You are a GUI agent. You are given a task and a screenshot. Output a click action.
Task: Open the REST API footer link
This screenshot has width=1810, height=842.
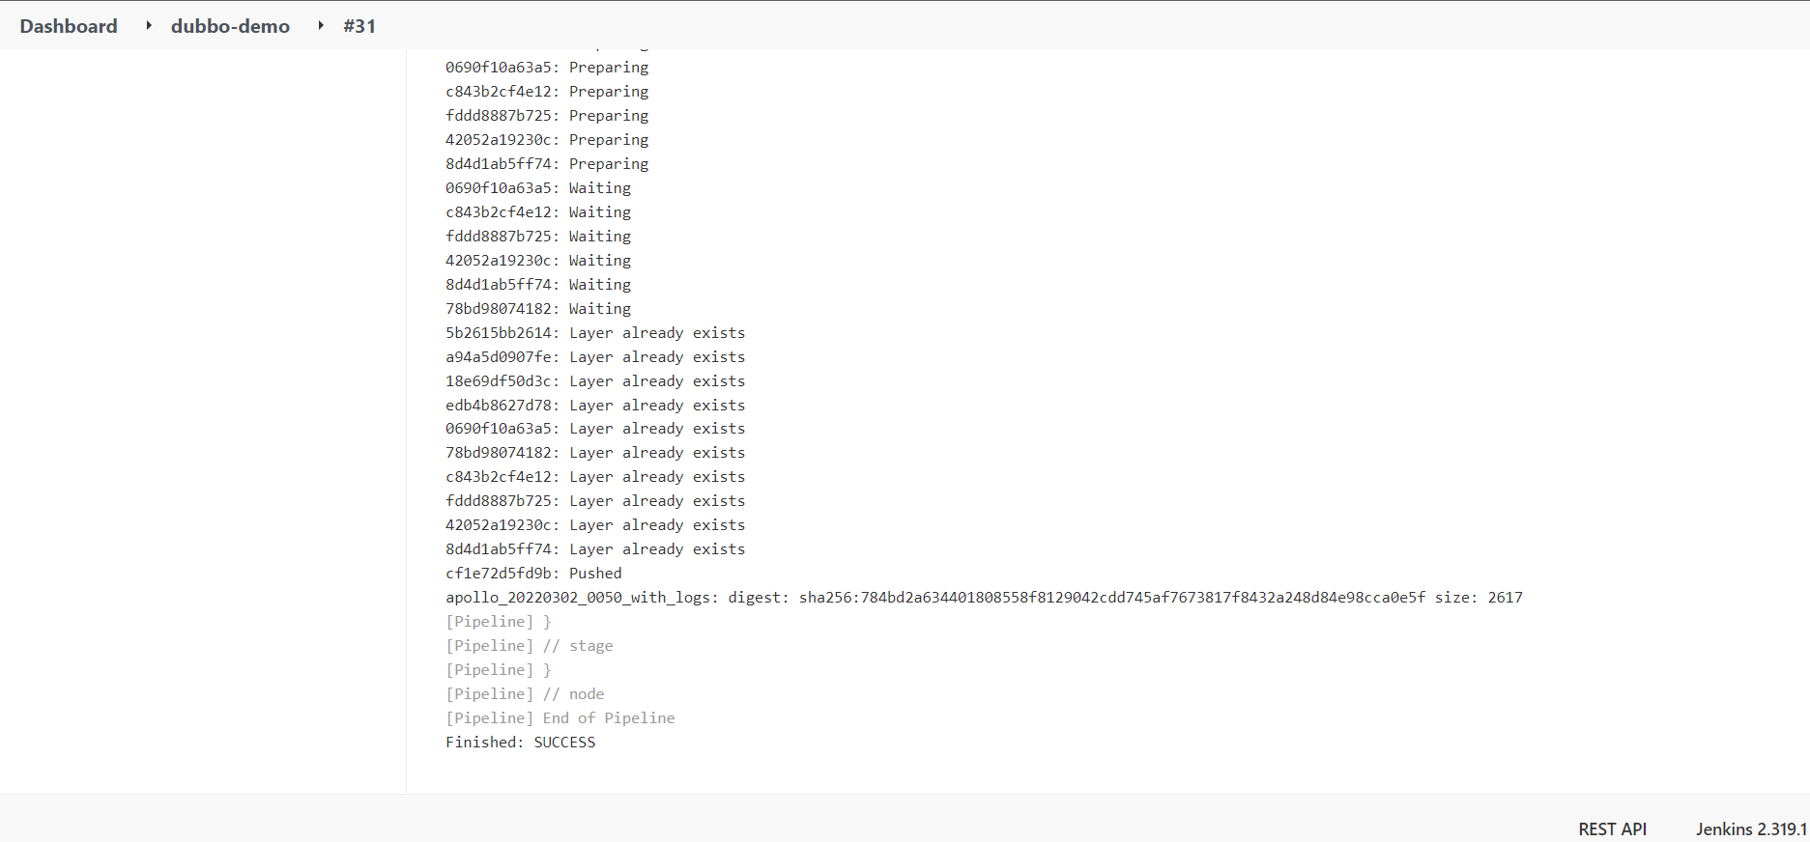tap(1612, 828)
